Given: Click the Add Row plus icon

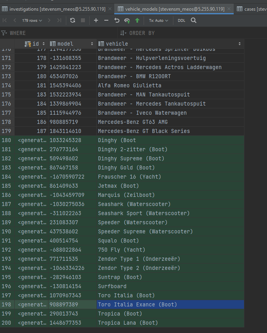Looking at the screenshot, I should coord(96,20).
